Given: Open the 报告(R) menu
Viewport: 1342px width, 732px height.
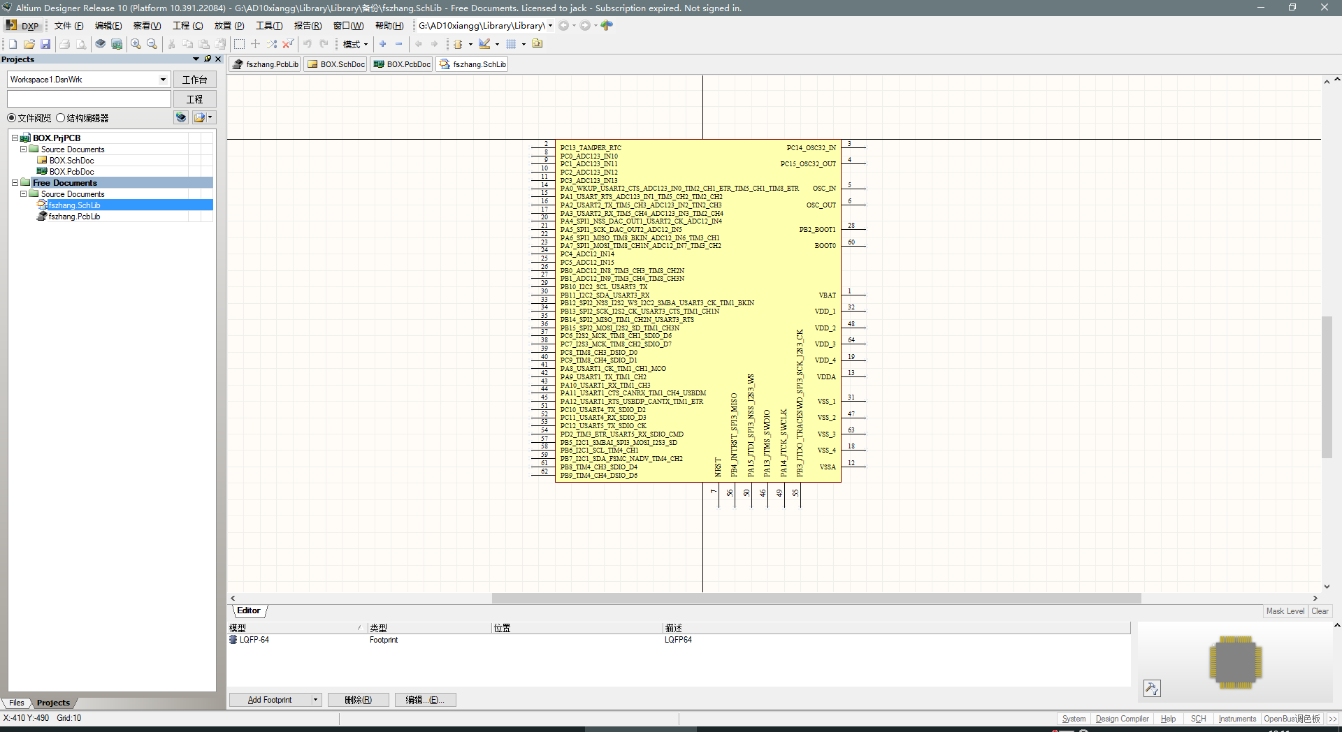Looking at the screenshot, I should 308,26.
